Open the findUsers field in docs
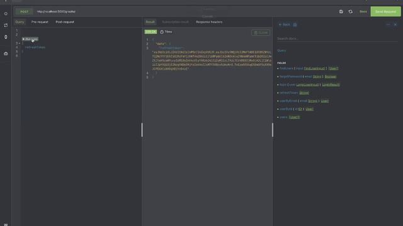Image resolution: width=403 pixels, height=226 pixels. coord(287,68)
